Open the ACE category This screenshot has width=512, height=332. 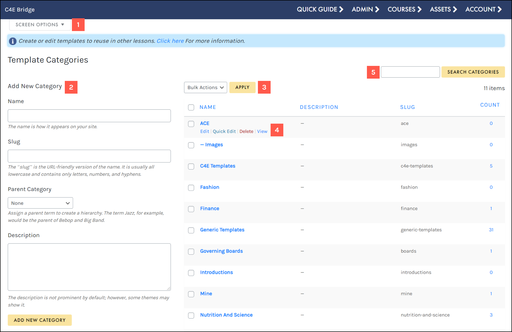click(205, 123)
